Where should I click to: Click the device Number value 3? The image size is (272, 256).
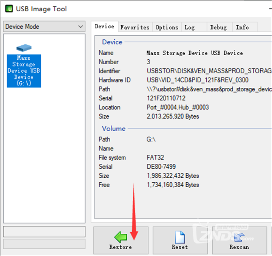(x=148, y=62)
